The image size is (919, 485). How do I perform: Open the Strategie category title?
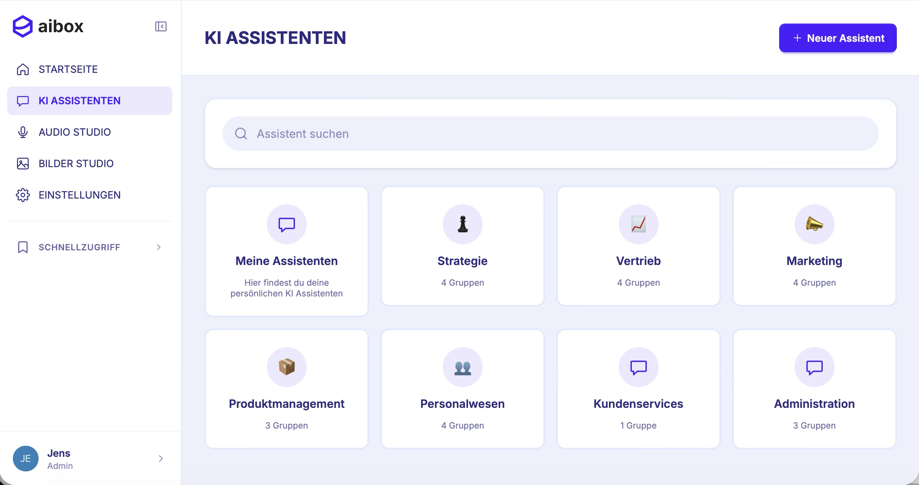463,261
